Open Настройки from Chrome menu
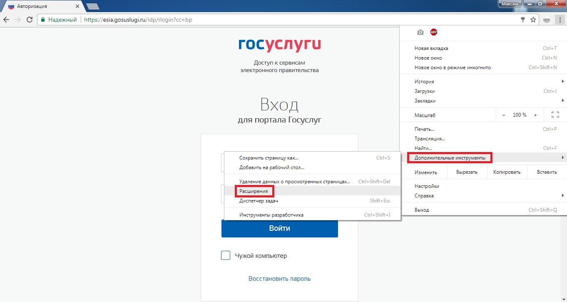This screenshot has height=302, width=567. point(483,186)
